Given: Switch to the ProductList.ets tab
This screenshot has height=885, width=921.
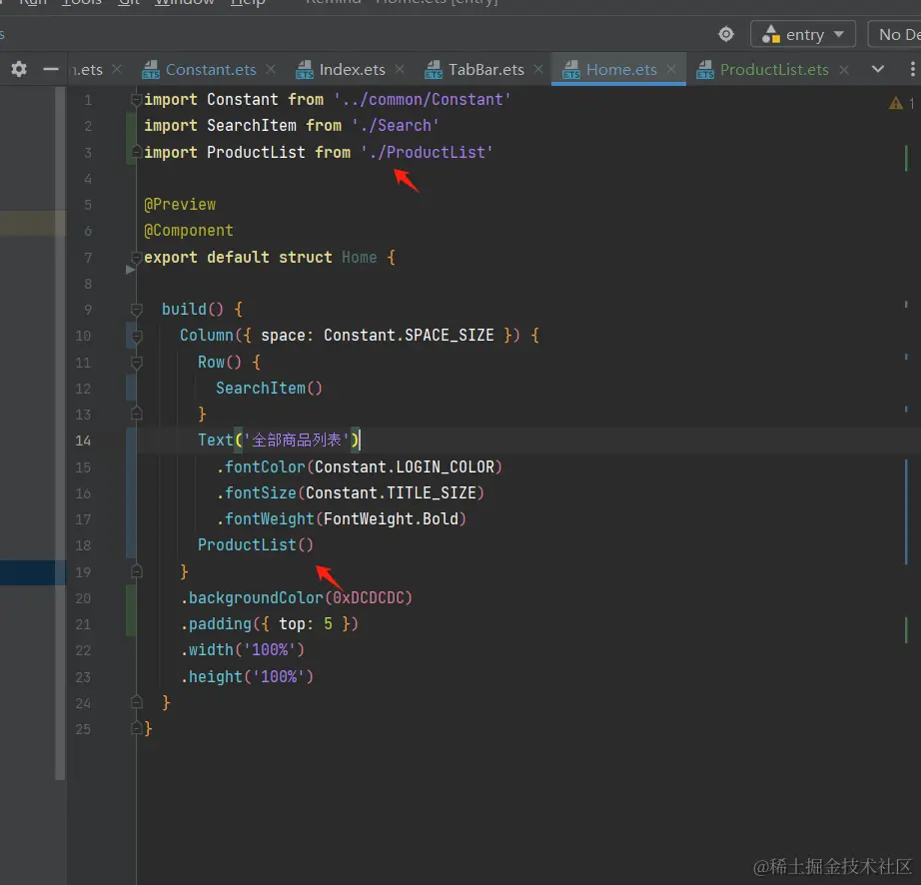Looking at the screenshot, I should coord(774,69).
